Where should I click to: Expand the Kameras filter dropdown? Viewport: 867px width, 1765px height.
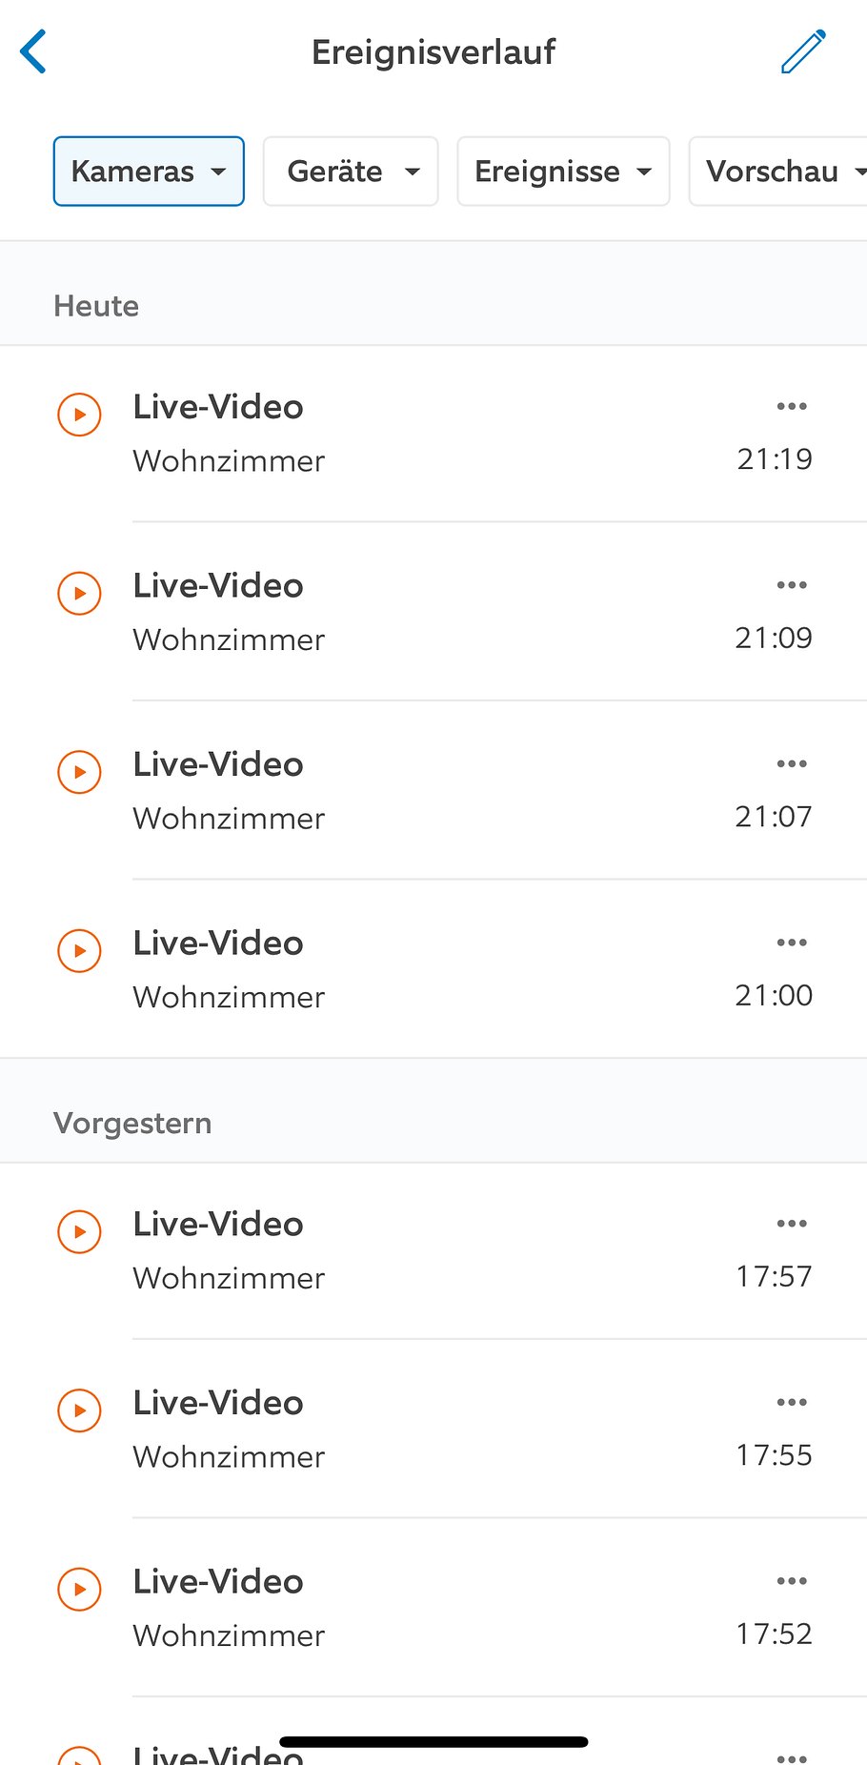point(149,172)
